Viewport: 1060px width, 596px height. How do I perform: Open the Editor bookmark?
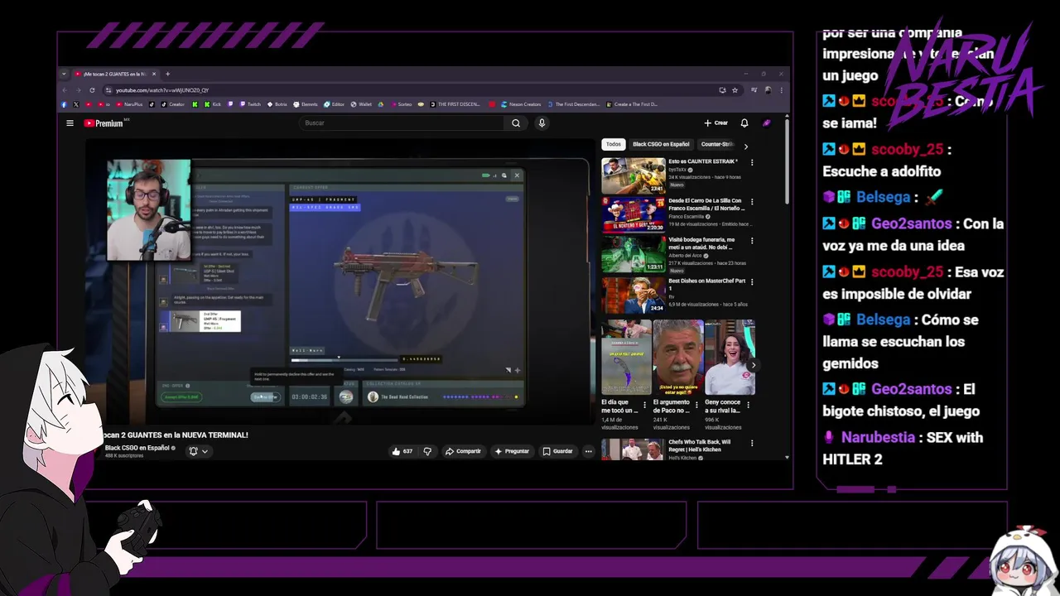tap(334, 104)
